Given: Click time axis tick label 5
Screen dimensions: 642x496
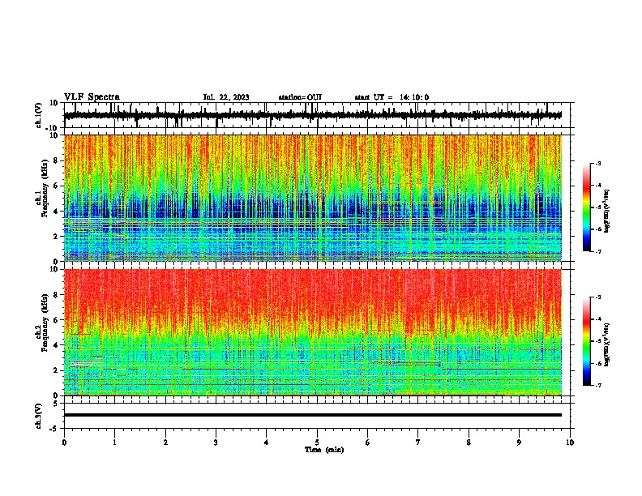Looking at the screenshot, I should point(317,443).
